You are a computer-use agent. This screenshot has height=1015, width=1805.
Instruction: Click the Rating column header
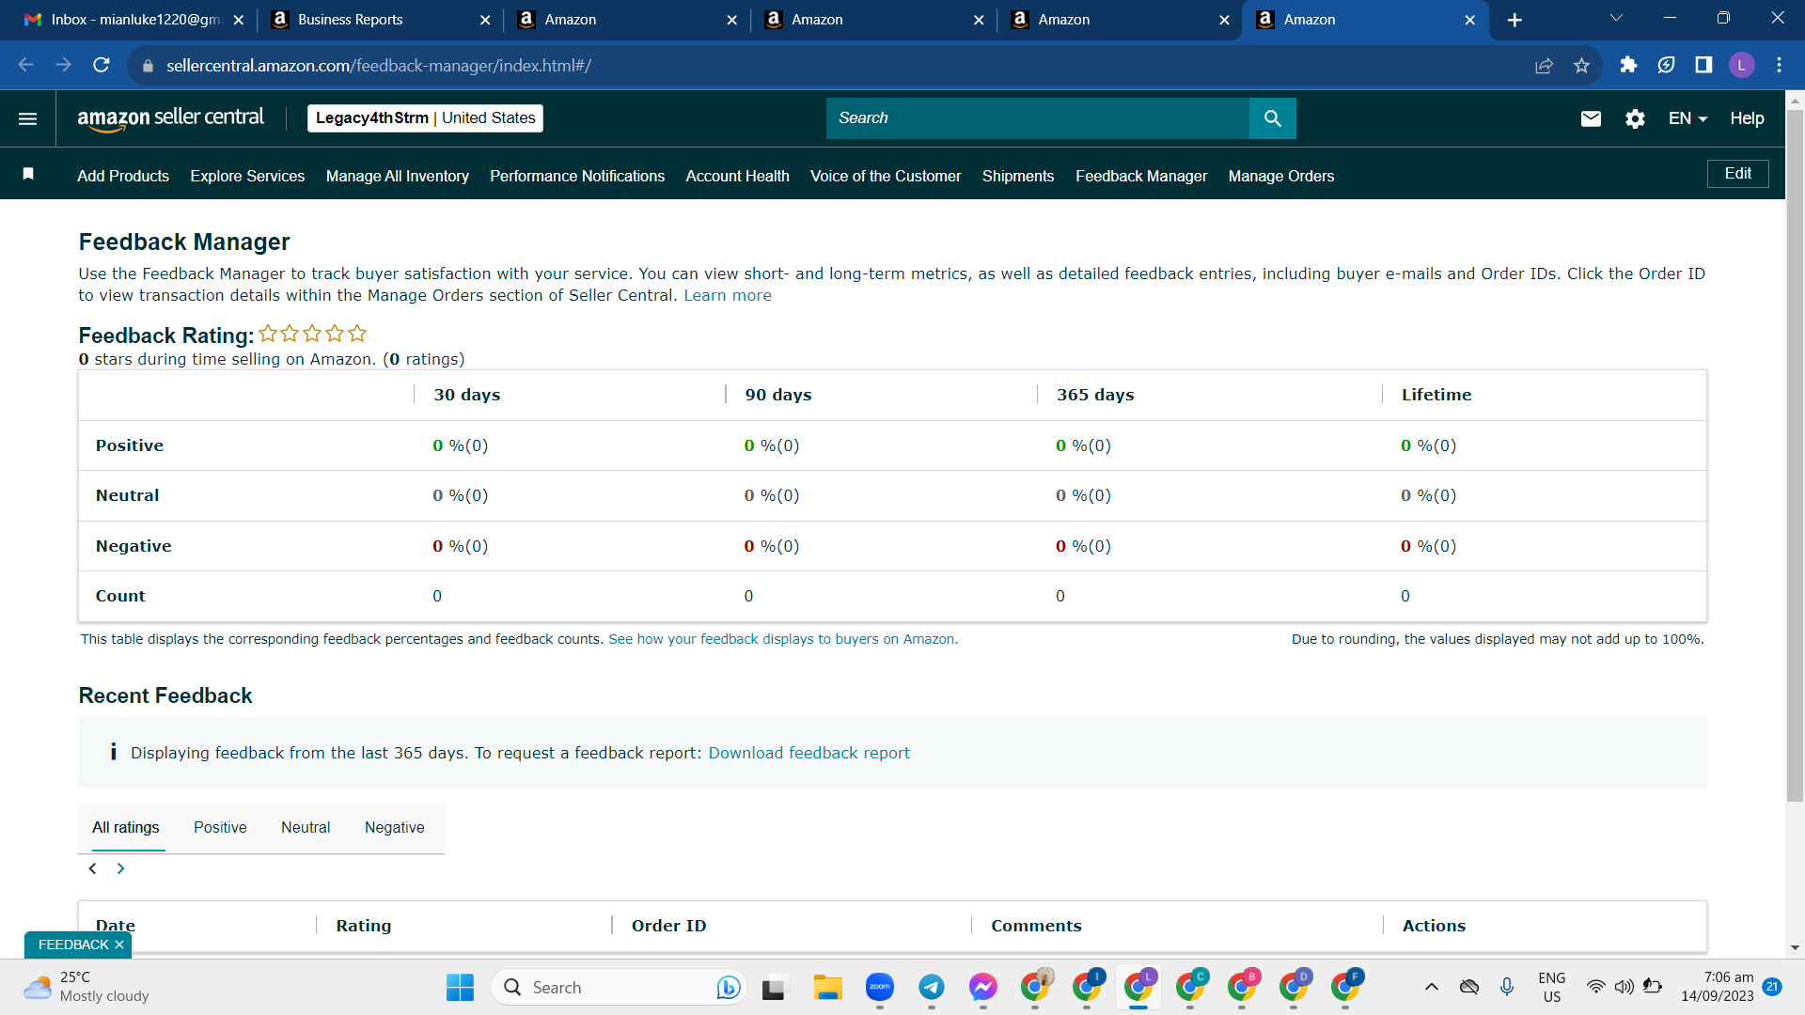click(364, 926)
